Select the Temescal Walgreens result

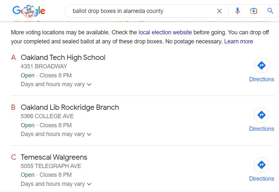tap(54, 157)
